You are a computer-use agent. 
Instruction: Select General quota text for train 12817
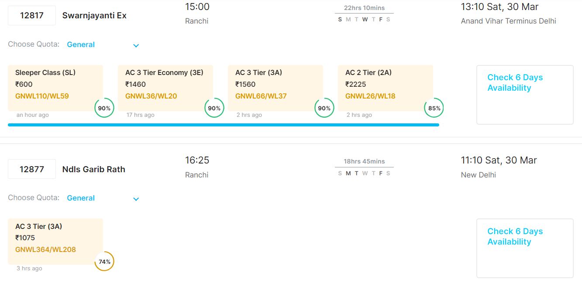click(x=81, y=44)
